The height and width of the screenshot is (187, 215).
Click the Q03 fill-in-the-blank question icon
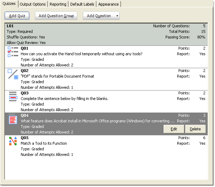tap(13, 96)
